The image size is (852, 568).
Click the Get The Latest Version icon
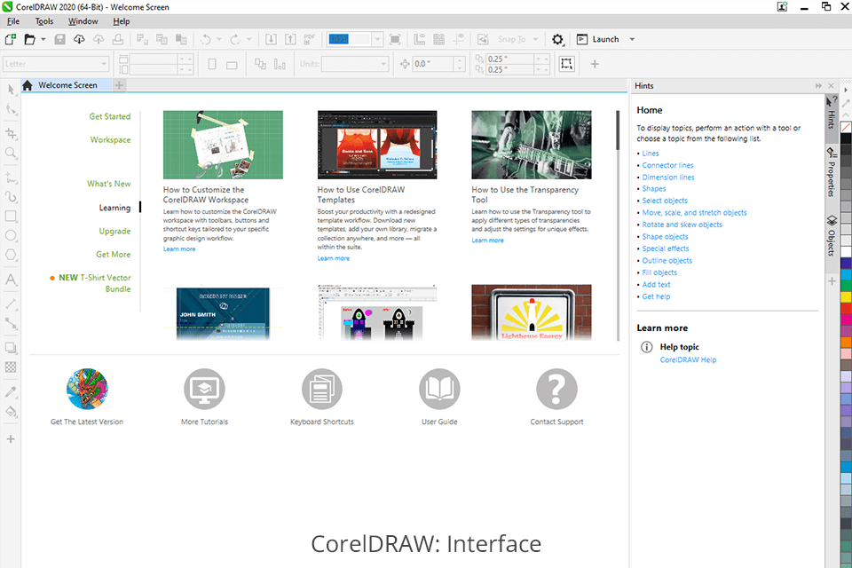(x=87, y=390)
